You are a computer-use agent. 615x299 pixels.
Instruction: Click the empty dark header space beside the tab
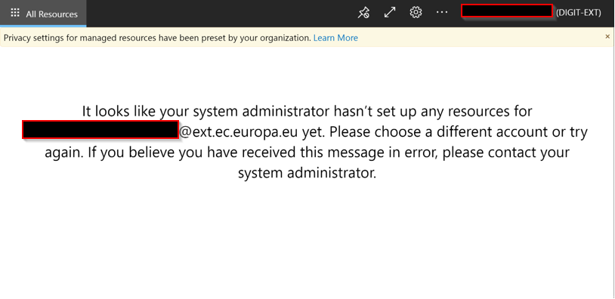(x=220, y=14)
